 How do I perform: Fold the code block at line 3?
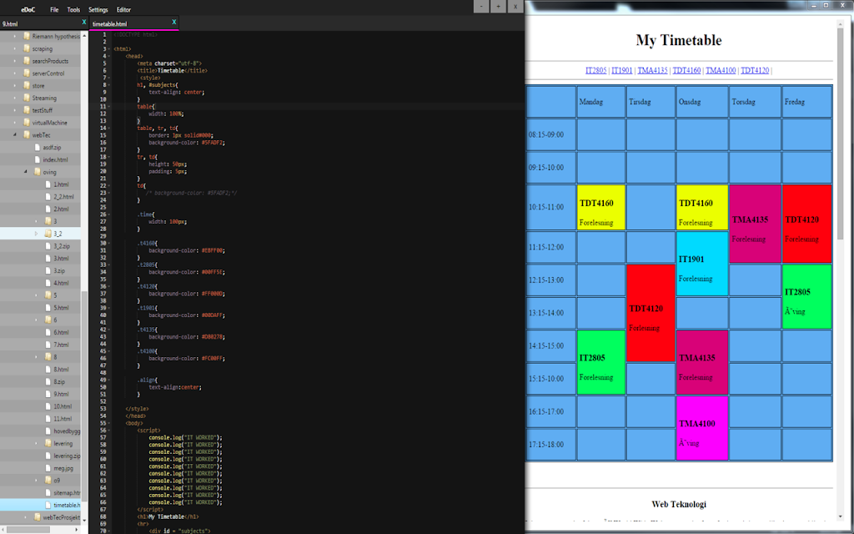point(109,49)
